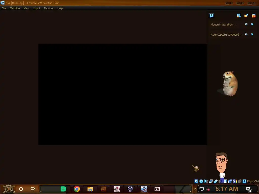Viewport: 259px width, 194px height.
Task: Expand the Auto capture keyboard notification
Action: [226, 35]
